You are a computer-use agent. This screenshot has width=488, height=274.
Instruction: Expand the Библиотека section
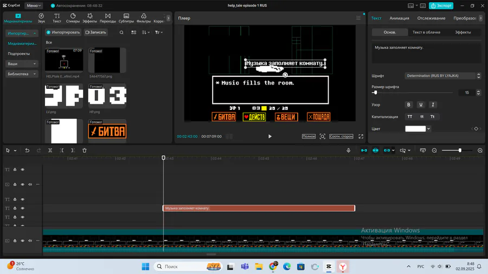tap(21, 74)
